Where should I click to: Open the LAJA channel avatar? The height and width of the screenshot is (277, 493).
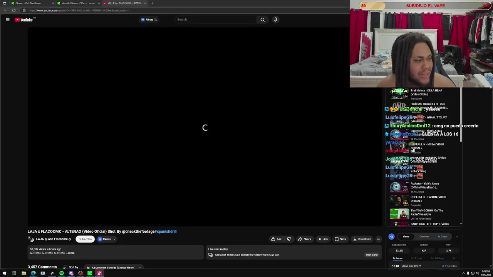tap(31, 239)
